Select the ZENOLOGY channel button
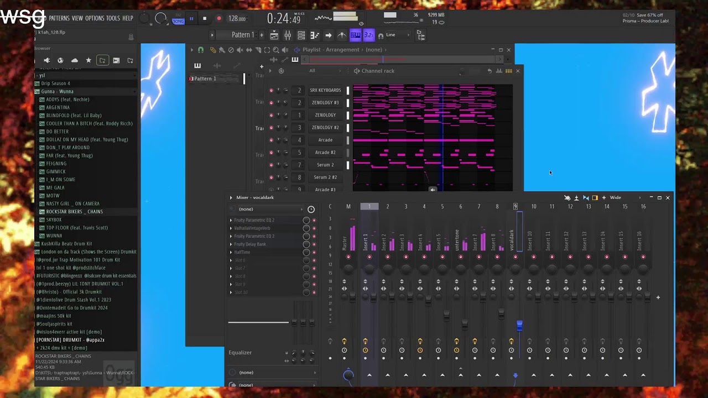 325,115
